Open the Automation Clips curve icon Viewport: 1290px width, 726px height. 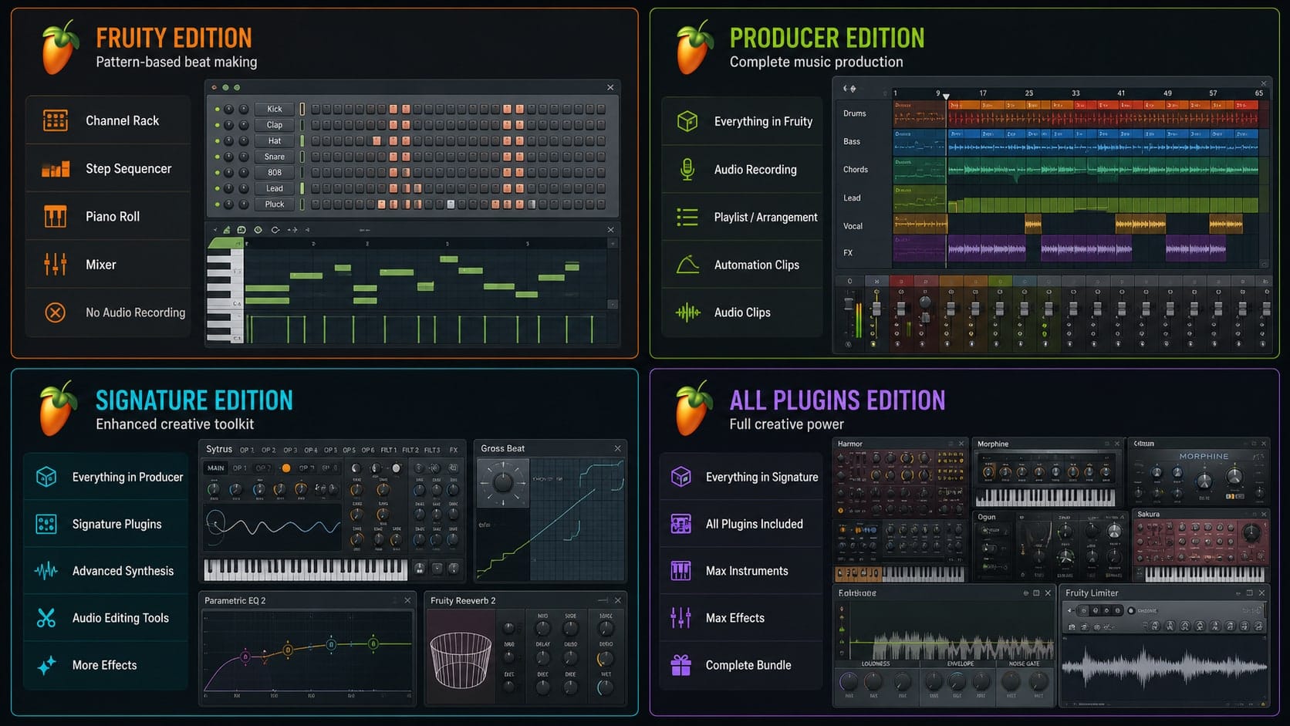[687, 265]
